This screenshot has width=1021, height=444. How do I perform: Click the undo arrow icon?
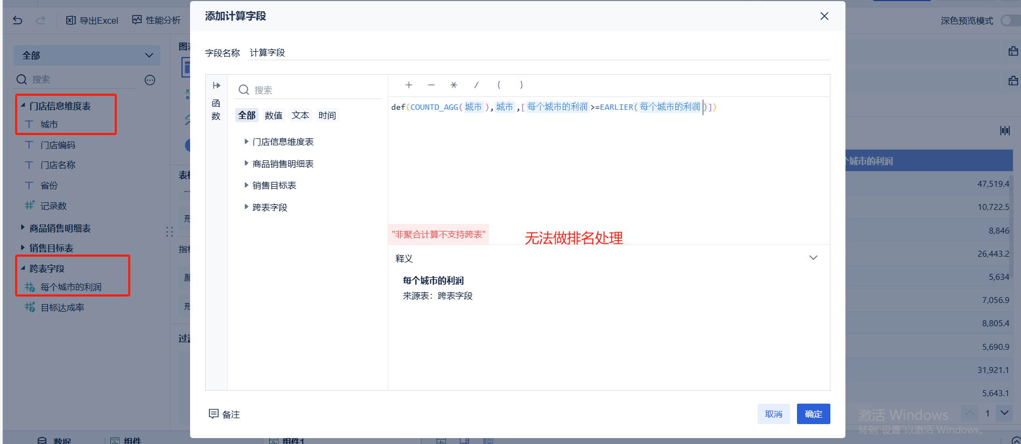[x=18, y=20]
